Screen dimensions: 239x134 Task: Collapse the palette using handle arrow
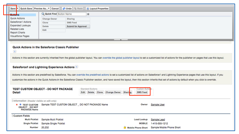121,40
